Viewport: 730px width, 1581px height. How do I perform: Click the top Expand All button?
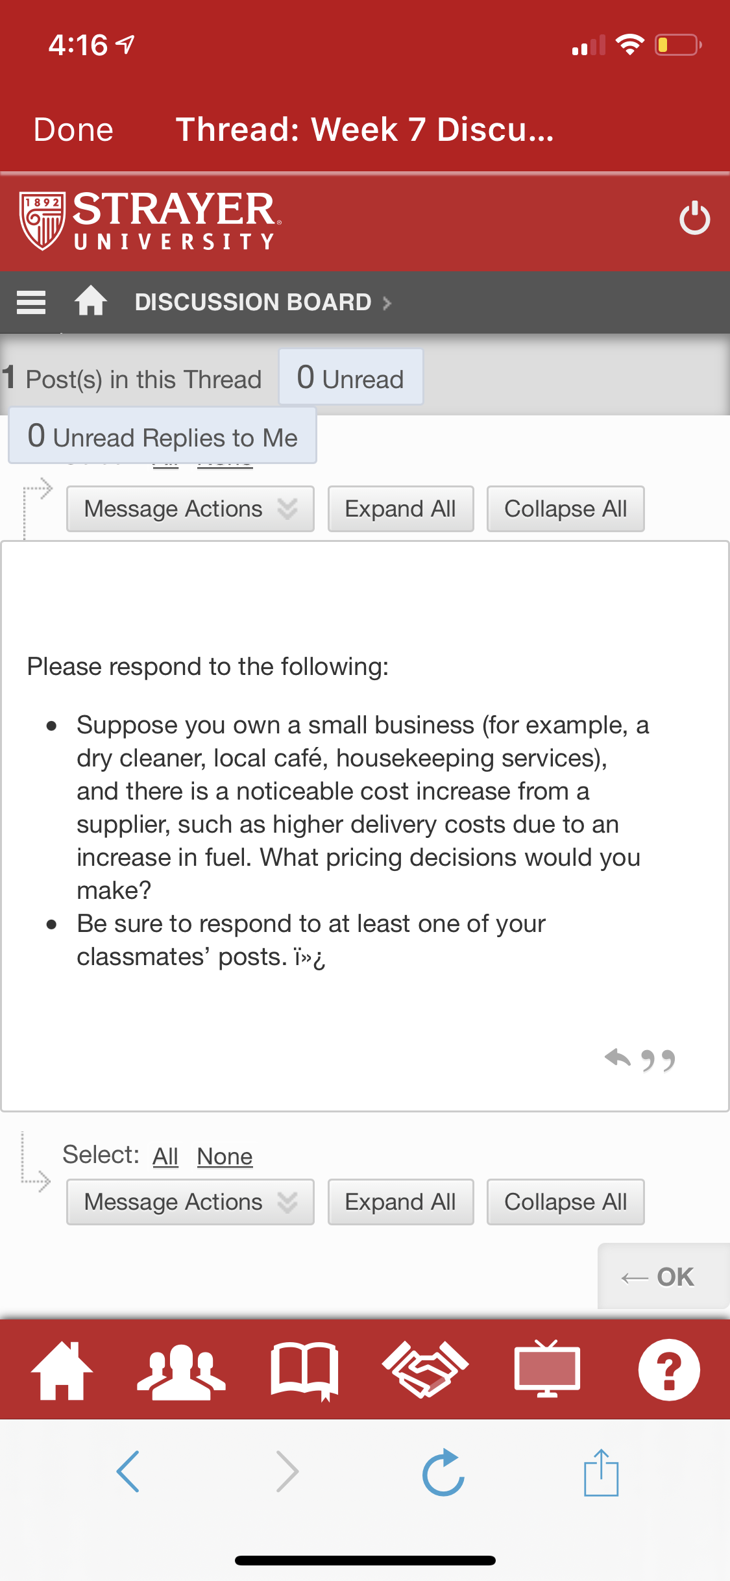(x=400, y=509)
